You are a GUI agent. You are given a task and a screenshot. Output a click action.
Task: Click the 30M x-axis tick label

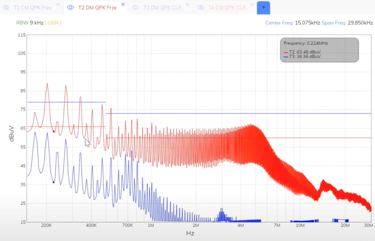[x=368, y=226]
